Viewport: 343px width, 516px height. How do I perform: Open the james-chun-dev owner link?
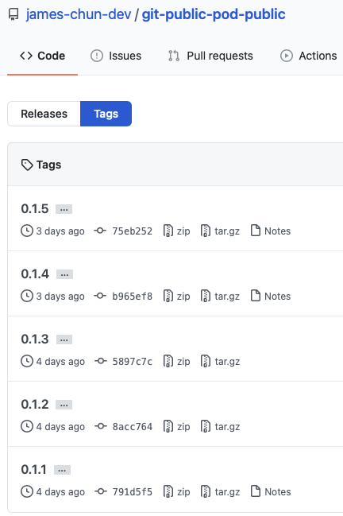79,14
